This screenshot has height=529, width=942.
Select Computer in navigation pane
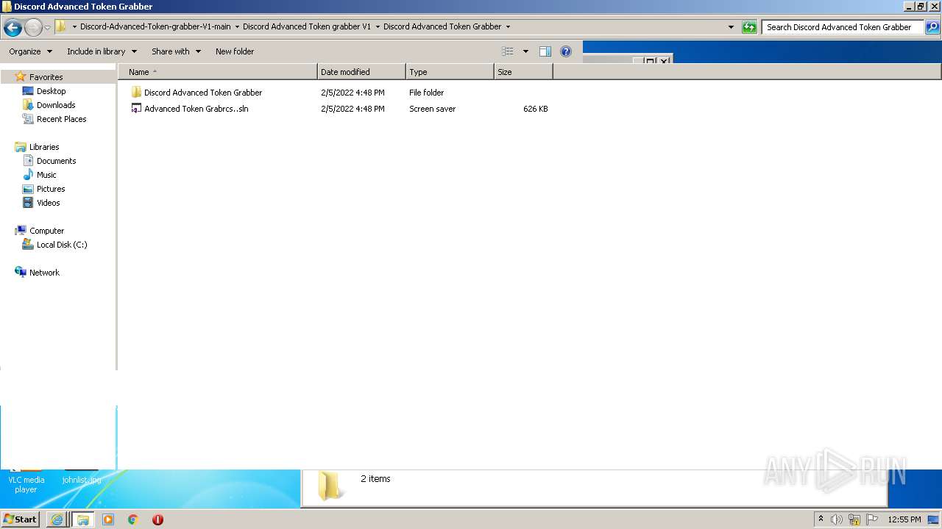(x=46, y=231)
